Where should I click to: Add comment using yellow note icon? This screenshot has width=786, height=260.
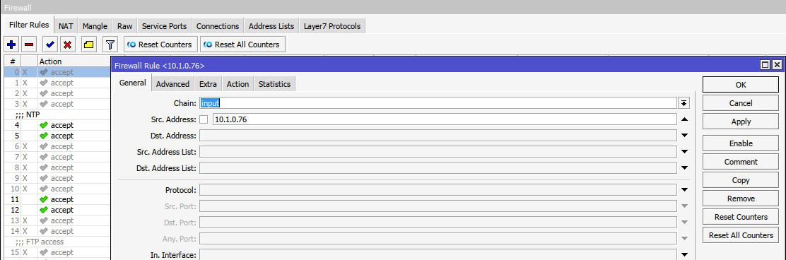(x=89, y=45)
